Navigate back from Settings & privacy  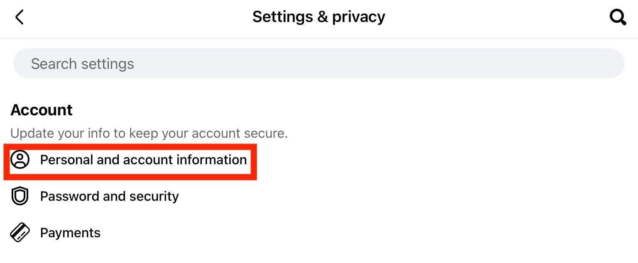point(19,17)
